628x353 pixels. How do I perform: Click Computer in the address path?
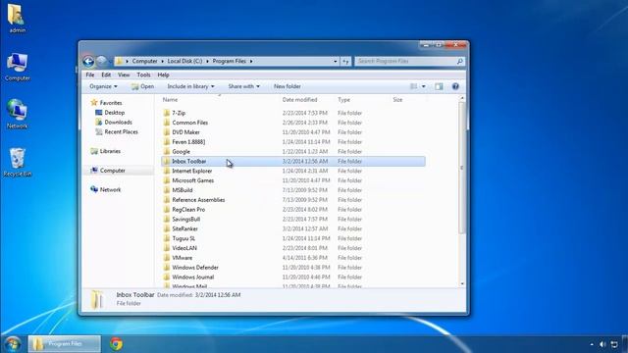[144, 61]
